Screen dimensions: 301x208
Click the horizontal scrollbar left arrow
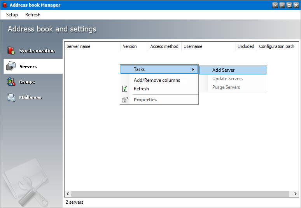(68, 194)
